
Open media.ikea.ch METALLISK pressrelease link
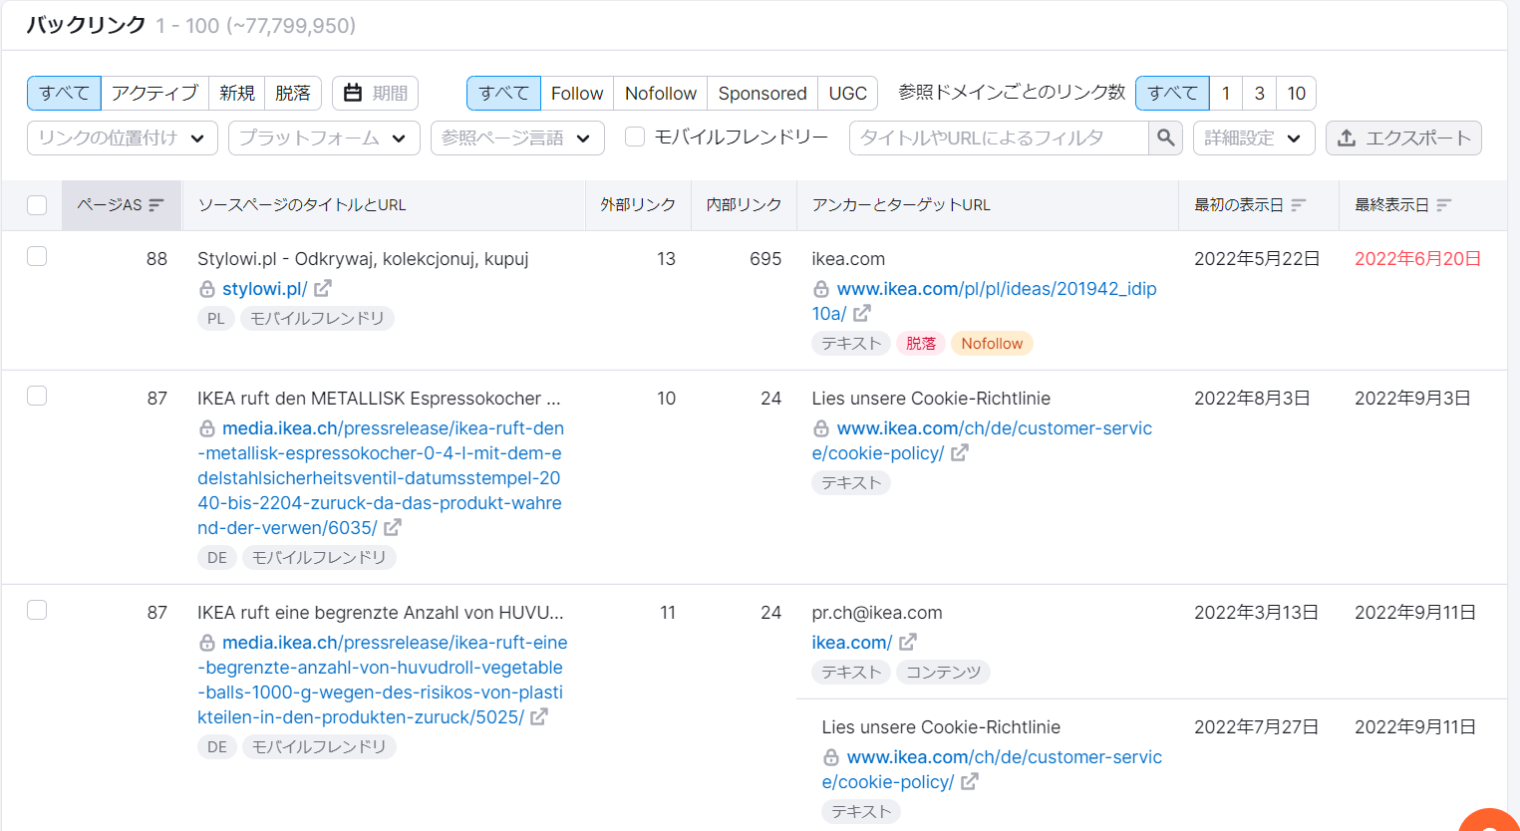(380, 477)
